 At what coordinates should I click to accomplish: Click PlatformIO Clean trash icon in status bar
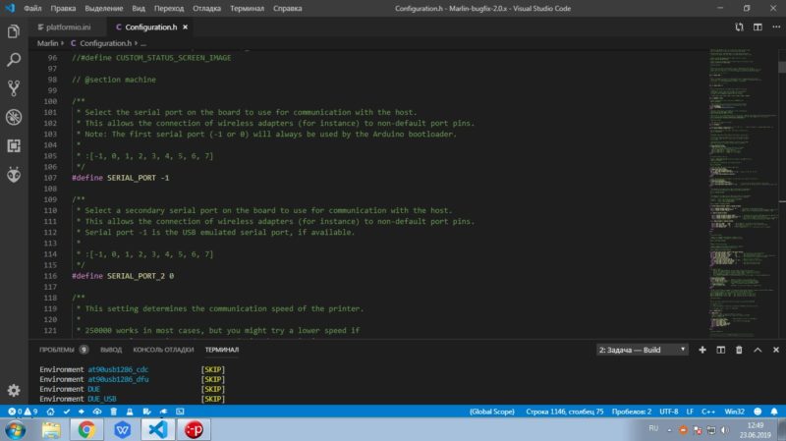tap(114, 412)
